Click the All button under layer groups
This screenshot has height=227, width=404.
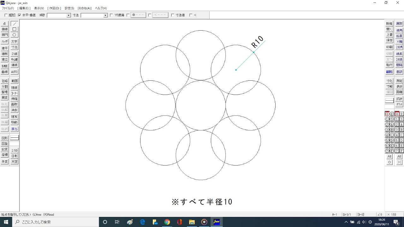point(389,157)
